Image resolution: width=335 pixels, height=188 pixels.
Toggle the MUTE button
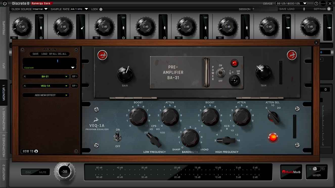click(x=42, y=172)
